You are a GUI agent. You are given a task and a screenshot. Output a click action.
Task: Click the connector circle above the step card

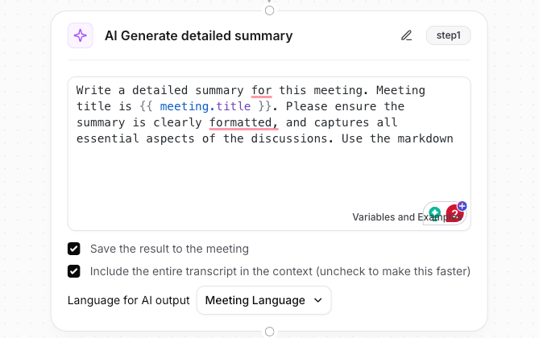(x=269, y=10)
